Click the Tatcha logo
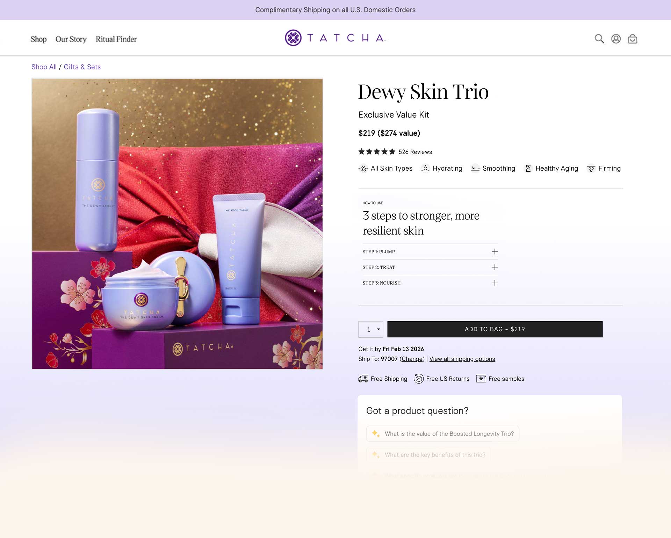 tap(335, 38)
